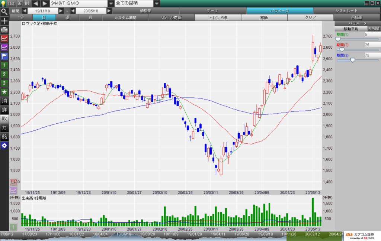Click the camera snapshot icon in sidebar
The width and height of the screenshot is (381, 241).
4,29
